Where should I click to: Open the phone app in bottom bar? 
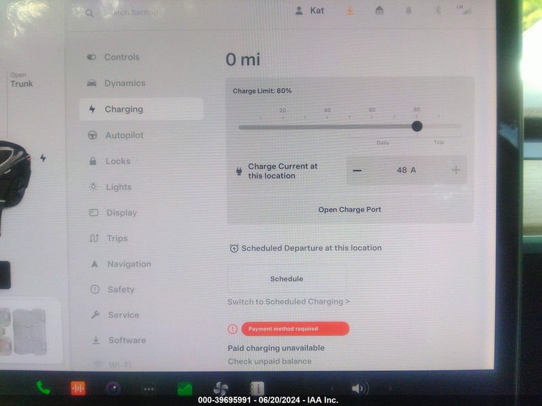coord(43,388)
